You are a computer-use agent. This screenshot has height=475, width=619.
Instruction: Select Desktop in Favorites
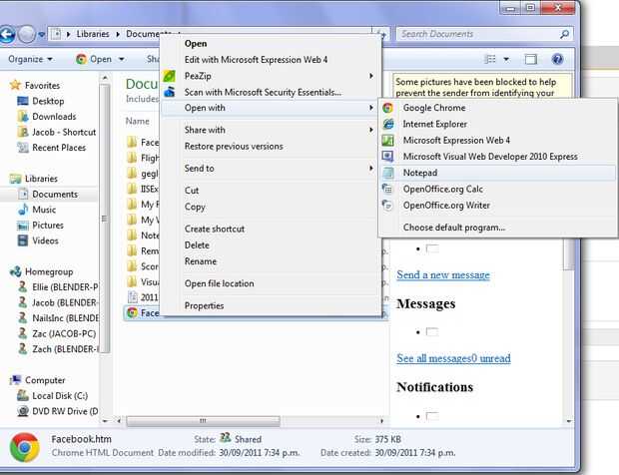pos(48,101)
